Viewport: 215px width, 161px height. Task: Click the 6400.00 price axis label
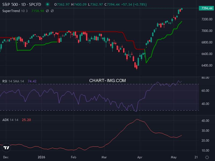point(207,65)
